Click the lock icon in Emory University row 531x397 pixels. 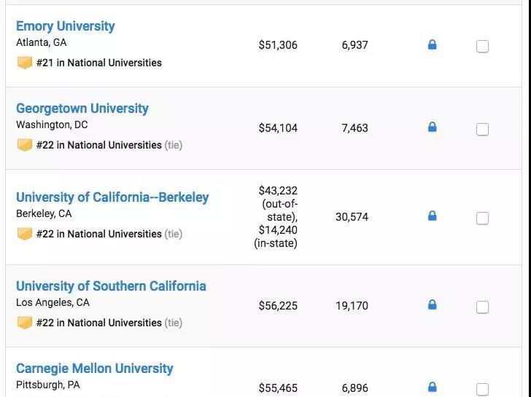[x=432, y=45]
